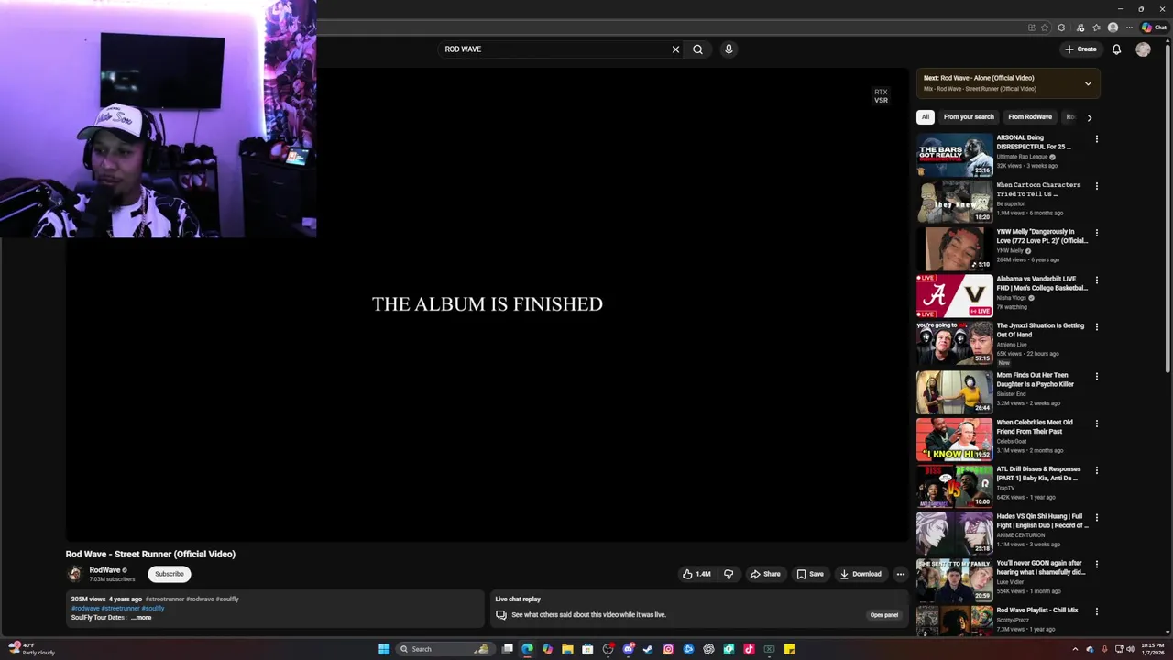Image resolution: width=1173 pixels, height=660 pixels.
Task: Click the Windows taskbar Search box
Action: (444, 649)
